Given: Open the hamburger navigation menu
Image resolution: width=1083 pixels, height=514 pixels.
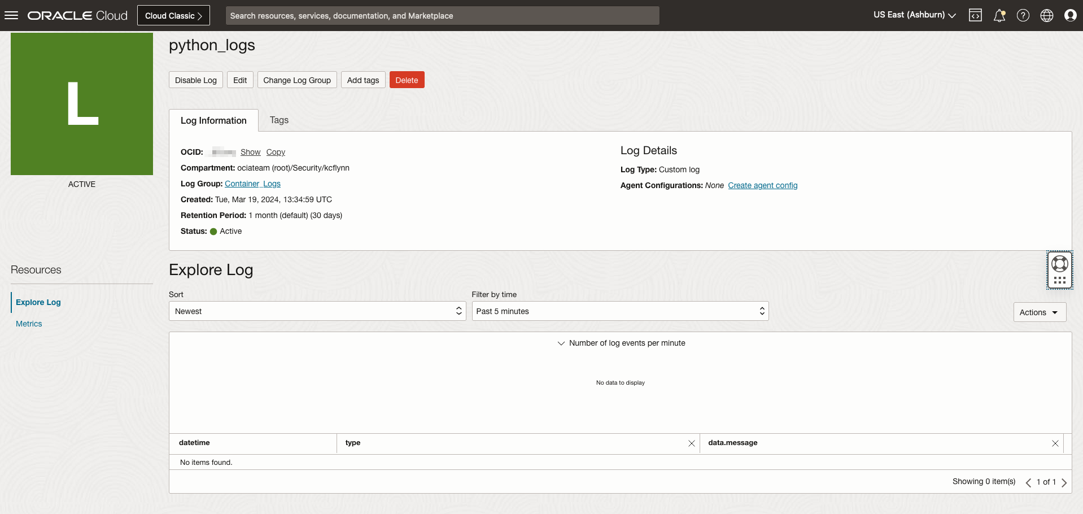Looking at the screenshot, I should [11, 15].
